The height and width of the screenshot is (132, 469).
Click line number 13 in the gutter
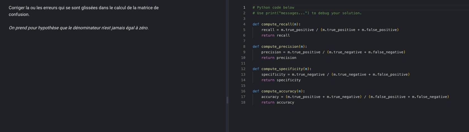click(243, 75)
